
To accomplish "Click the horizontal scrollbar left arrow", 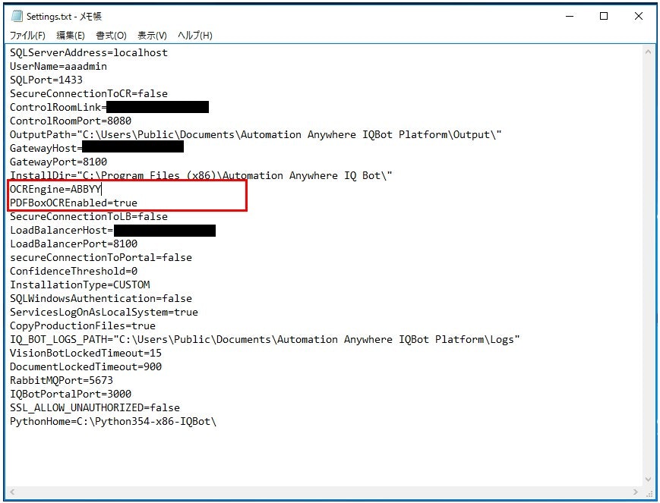I will (12, 492).
